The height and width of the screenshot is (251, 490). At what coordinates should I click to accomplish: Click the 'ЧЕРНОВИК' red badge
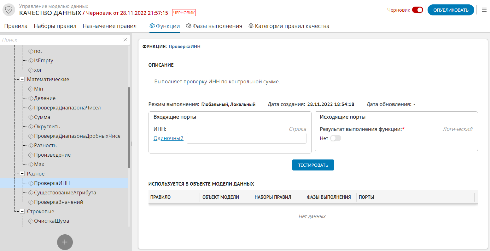click(184, 13)
